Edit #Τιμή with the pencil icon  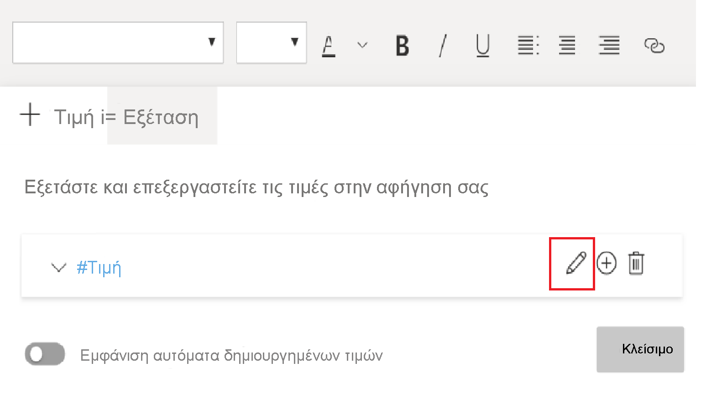(x=576, y=263)
